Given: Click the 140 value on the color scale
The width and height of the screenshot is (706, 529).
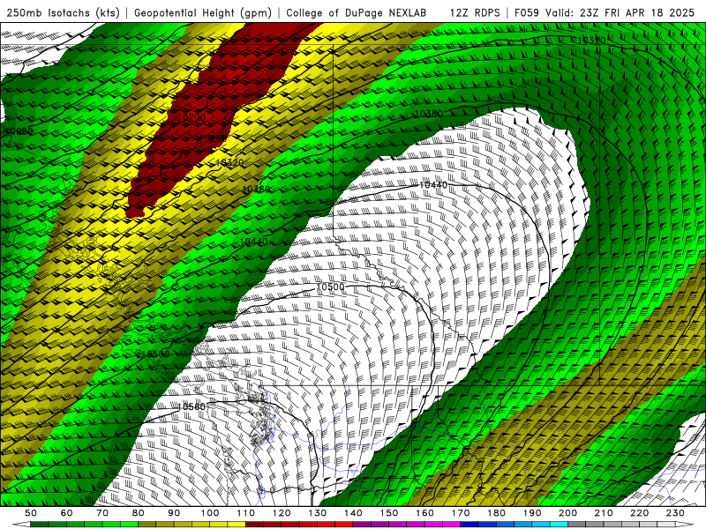Looking at the screenshot, I should tap(353, 513).
